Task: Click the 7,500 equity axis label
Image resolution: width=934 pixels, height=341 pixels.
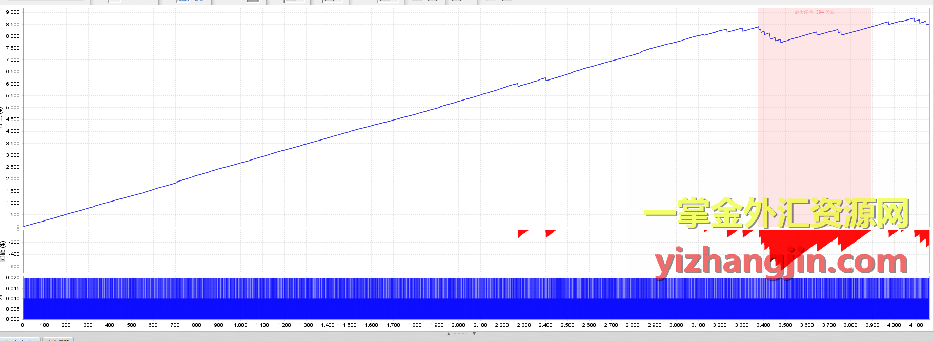Action: tap(13, 48)
